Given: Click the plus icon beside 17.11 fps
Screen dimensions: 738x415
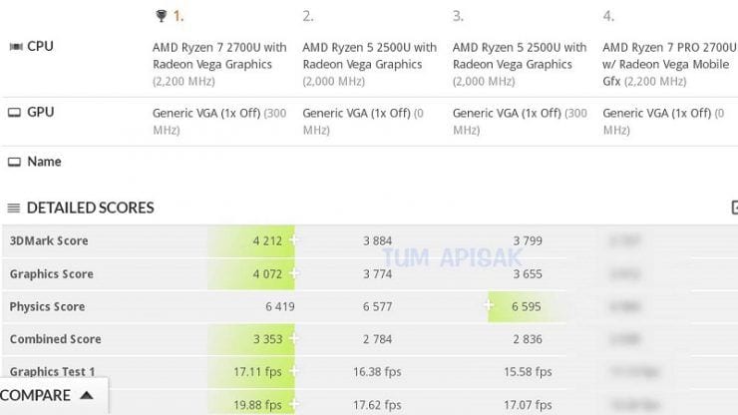Looking at the screenshot, I should point(293,371).
